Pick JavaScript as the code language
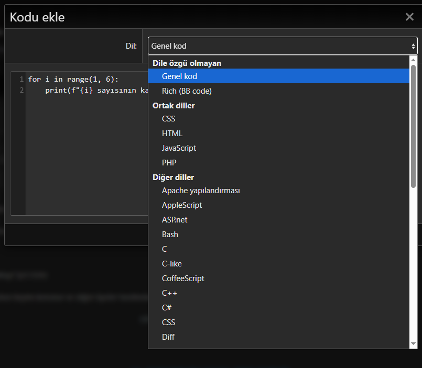Image resolution: width=422 pixels, height=368 pixels. click(x=278, y=148)
